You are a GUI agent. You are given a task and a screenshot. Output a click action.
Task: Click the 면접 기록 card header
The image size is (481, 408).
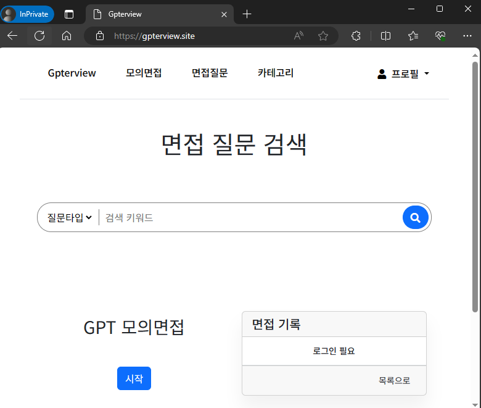[334, 324]
